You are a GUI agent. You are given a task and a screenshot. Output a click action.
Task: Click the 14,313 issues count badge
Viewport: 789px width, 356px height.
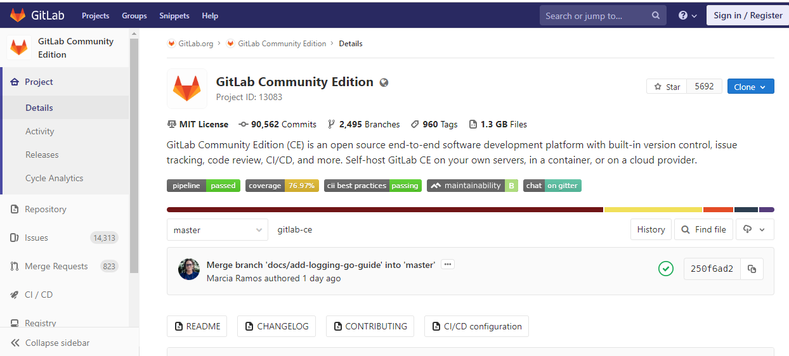click(104, 238)
